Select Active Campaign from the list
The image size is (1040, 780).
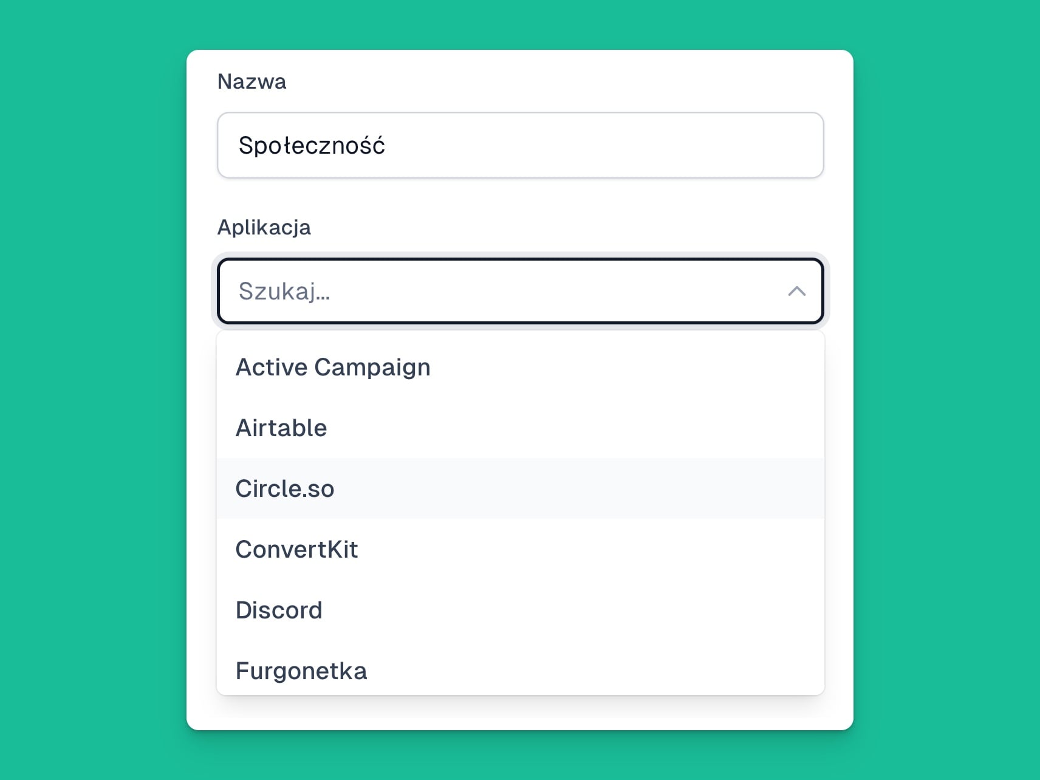pos(521,367)
